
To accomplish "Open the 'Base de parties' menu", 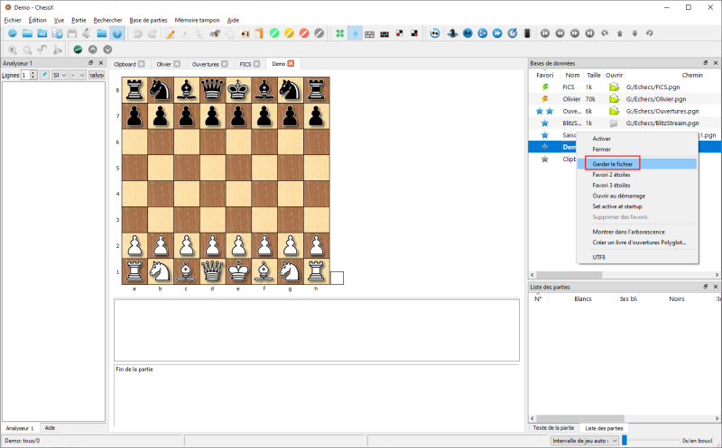I will [148, 19].
